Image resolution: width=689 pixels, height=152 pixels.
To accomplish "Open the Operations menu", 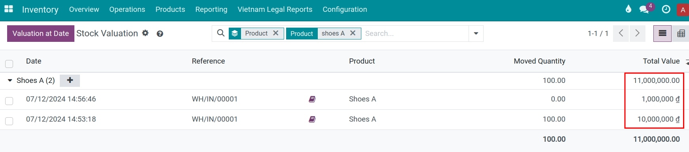I will point(127,9).
